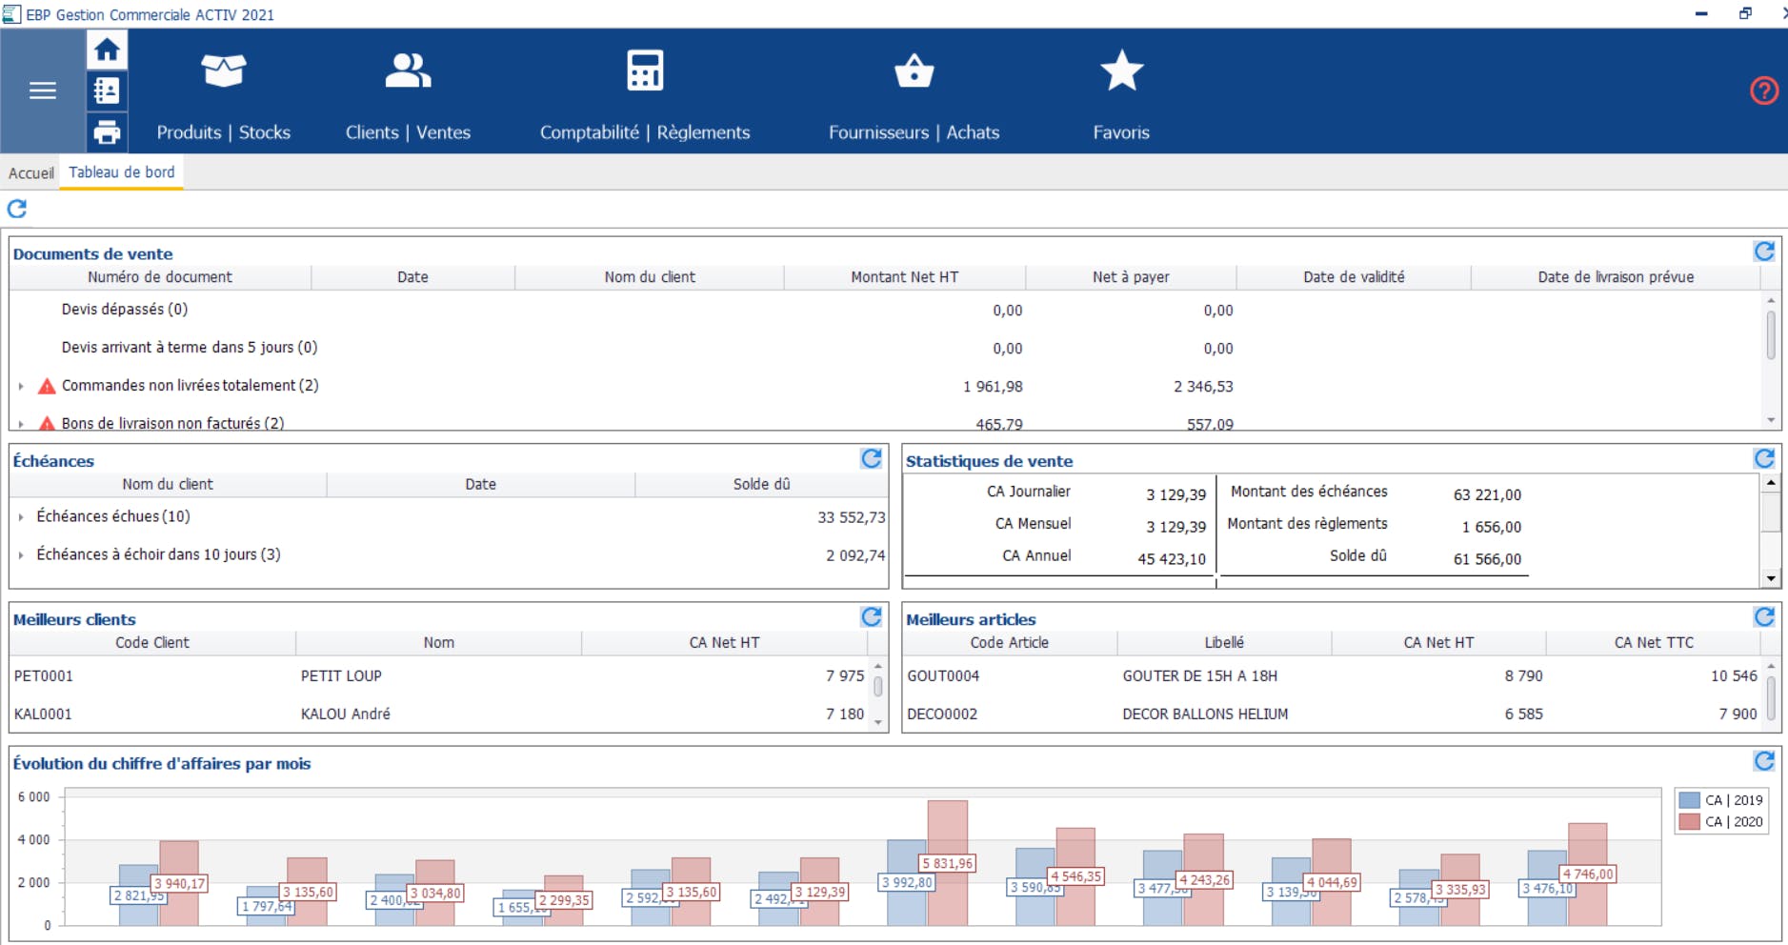Click the home icon in the sidebar
The image size is (1788, 945).
point(106,50)
